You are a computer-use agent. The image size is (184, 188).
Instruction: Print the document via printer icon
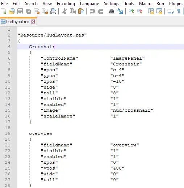53,12
